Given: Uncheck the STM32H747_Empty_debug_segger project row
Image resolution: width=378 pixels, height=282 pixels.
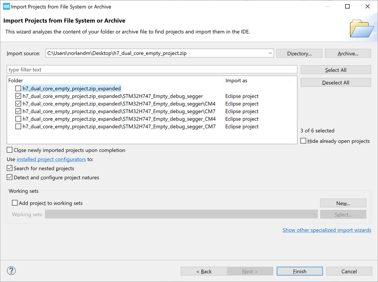Looking at the screenshot, I should coord(18,96).
